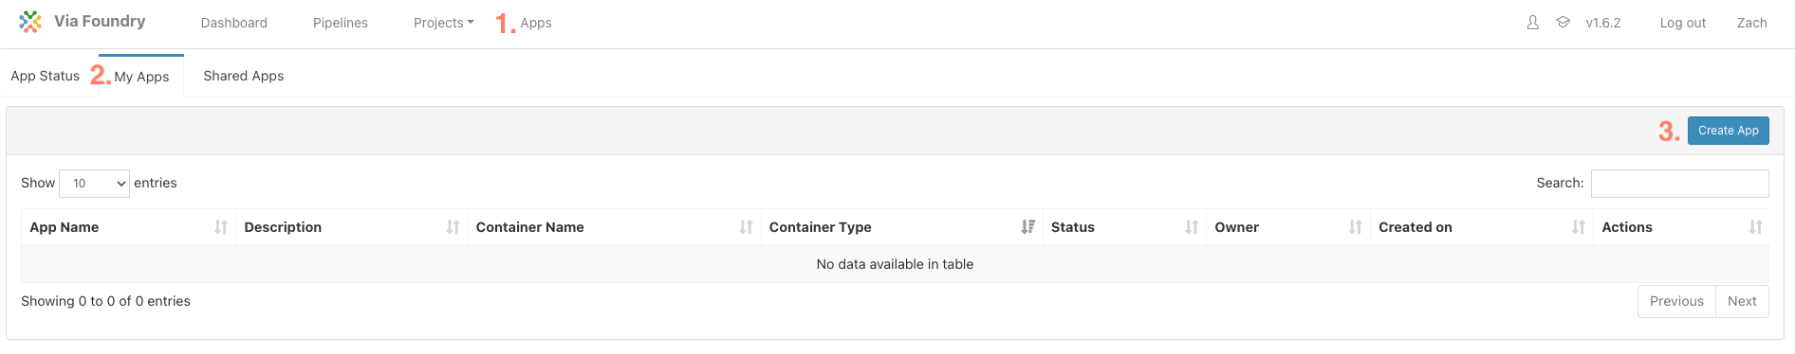Image resolution: width=1795 pixels, height=354 pixels.
Task: Sort table by App Name column
Action: click(128, 227)
